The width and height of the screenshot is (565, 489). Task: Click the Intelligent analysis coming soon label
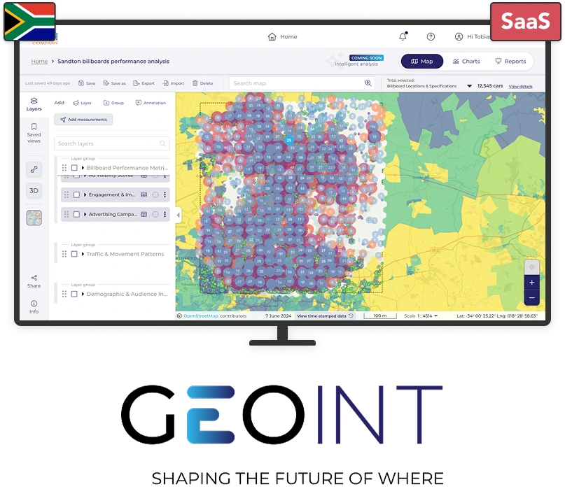[x=356, y=62]
